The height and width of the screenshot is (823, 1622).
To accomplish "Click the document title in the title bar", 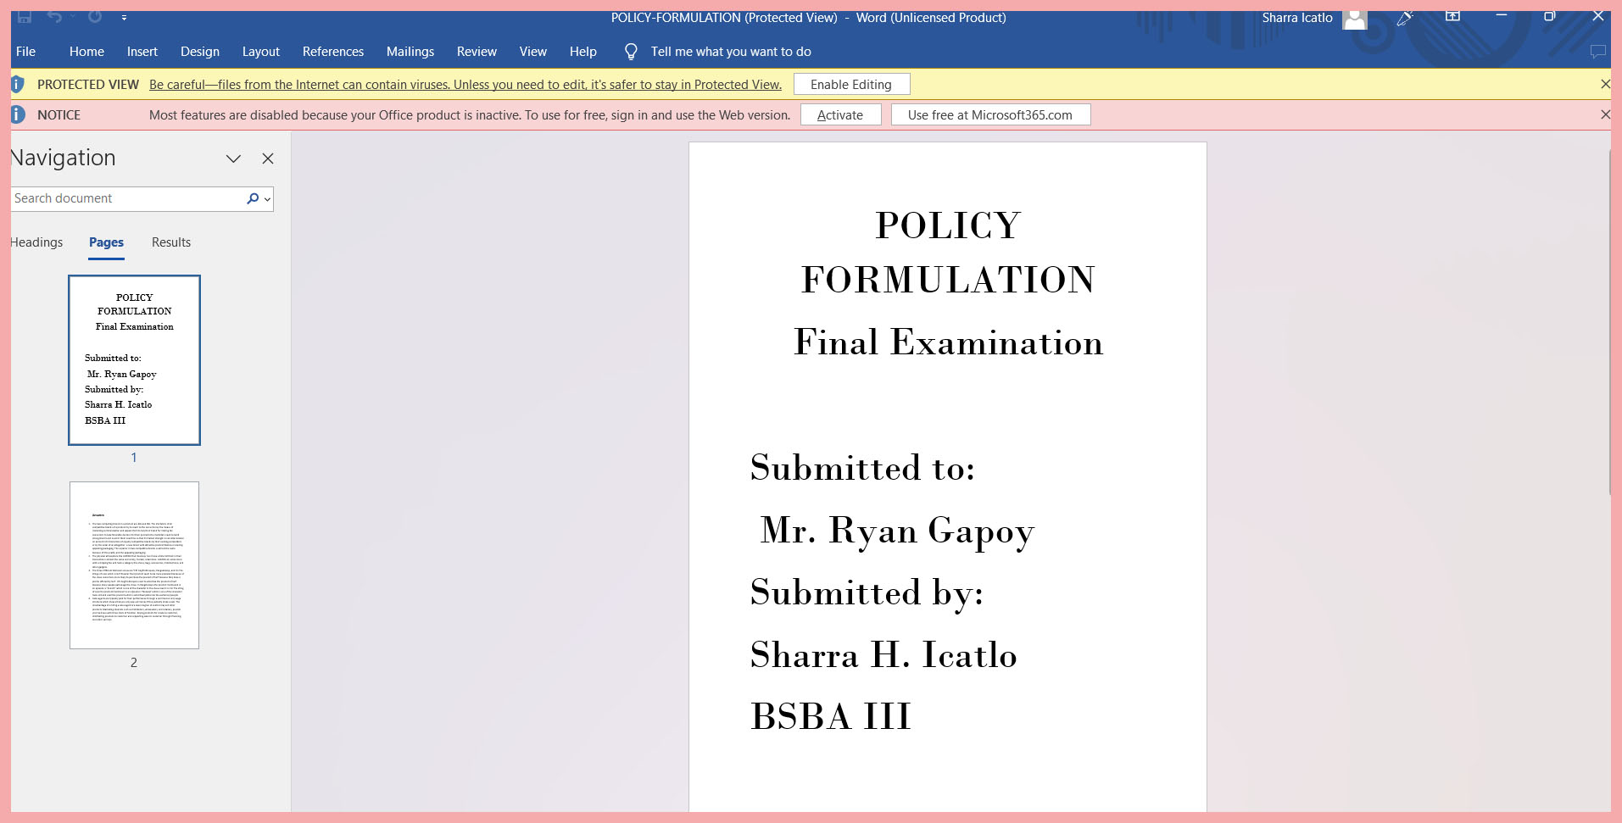I will tap(809, 18).
